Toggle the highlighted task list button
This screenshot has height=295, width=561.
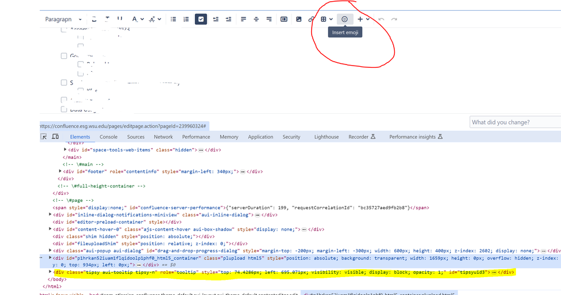[201, 19]
